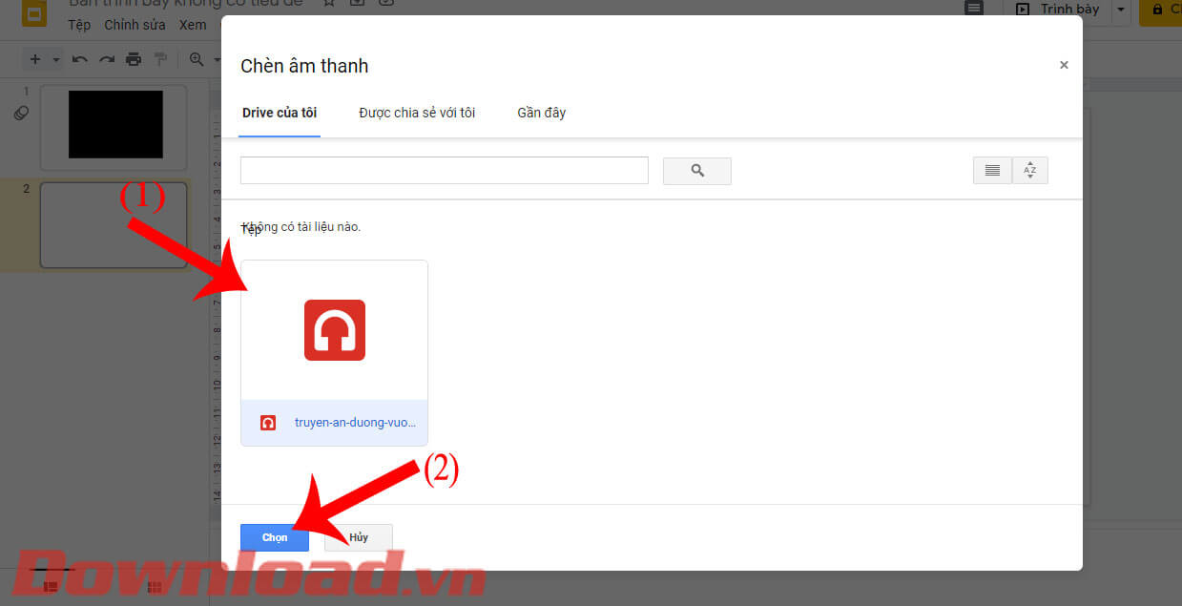Click the redo arrow in toolbar
Screen dimensions: 1182x606
(107, 59)
